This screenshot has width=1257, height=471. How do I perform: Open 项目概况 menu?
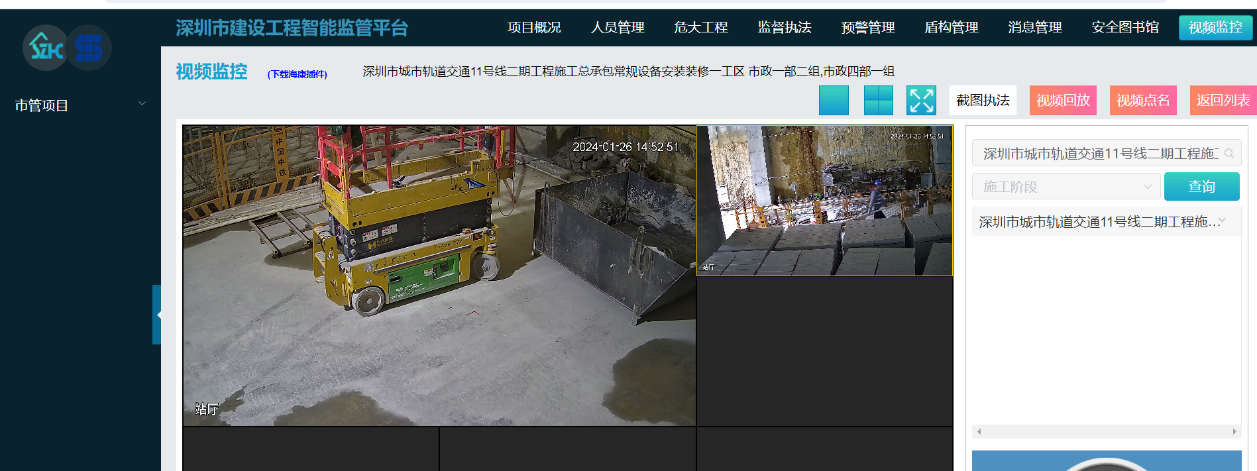(x=534, y=27)
